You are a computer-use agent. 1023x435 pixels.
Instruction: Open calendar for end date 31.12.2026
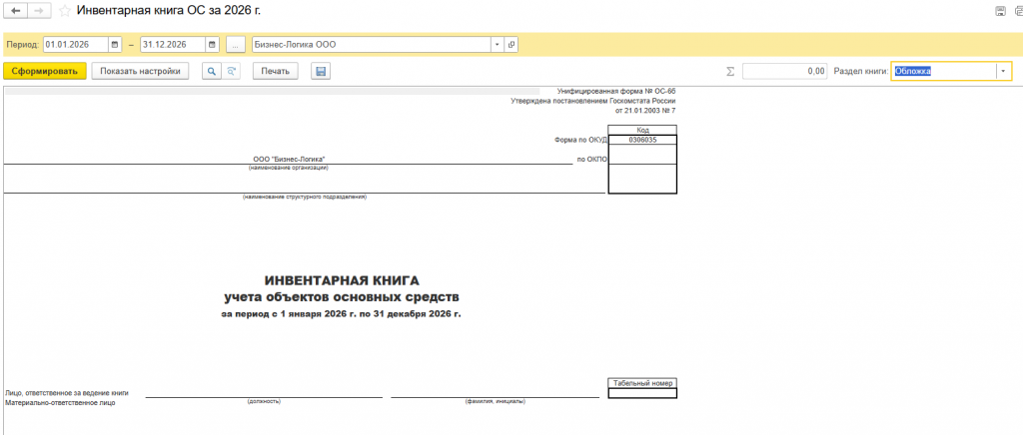click(213, 45)
